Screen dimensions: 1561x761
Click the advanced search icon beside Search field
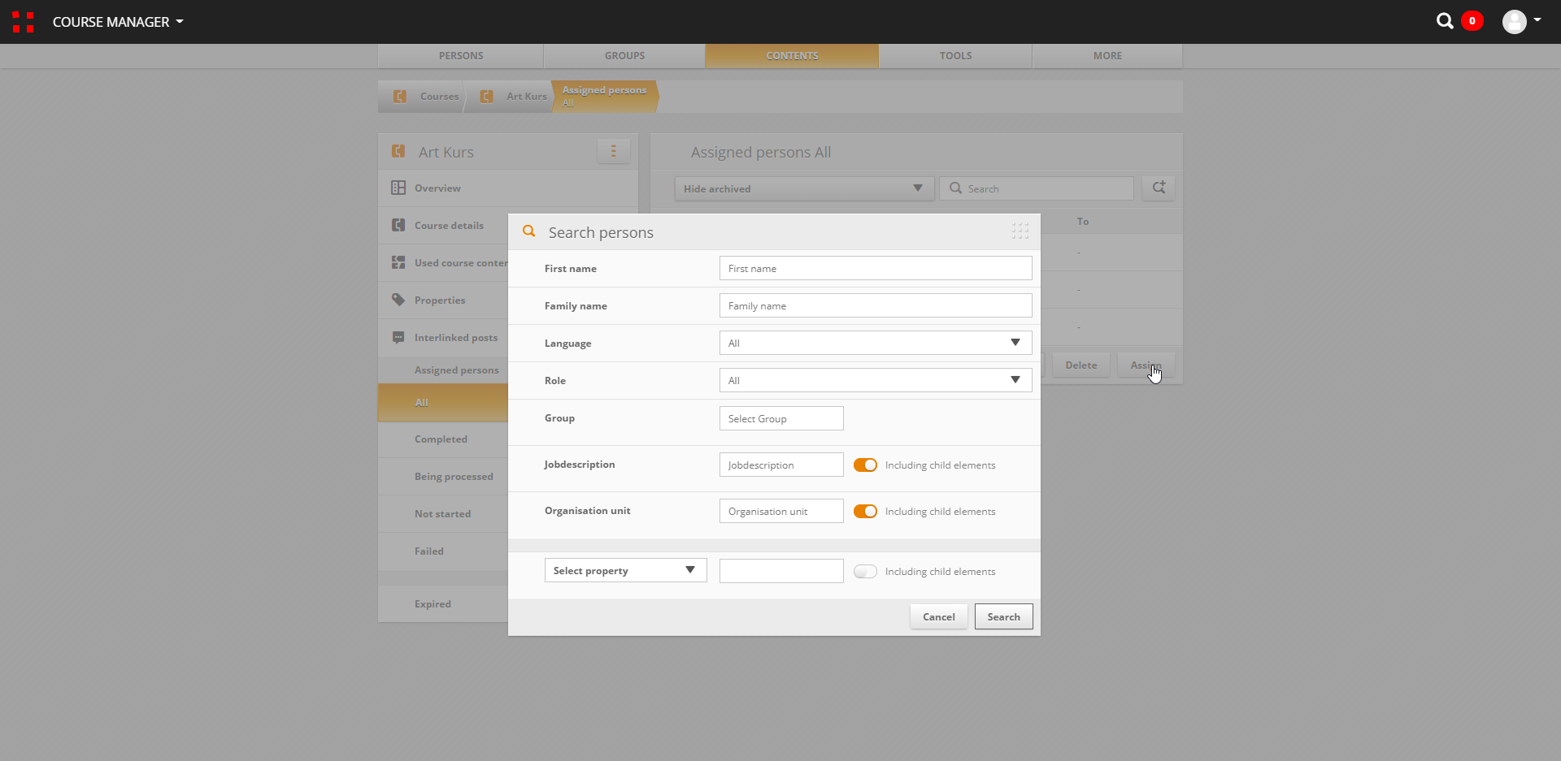1159,188
